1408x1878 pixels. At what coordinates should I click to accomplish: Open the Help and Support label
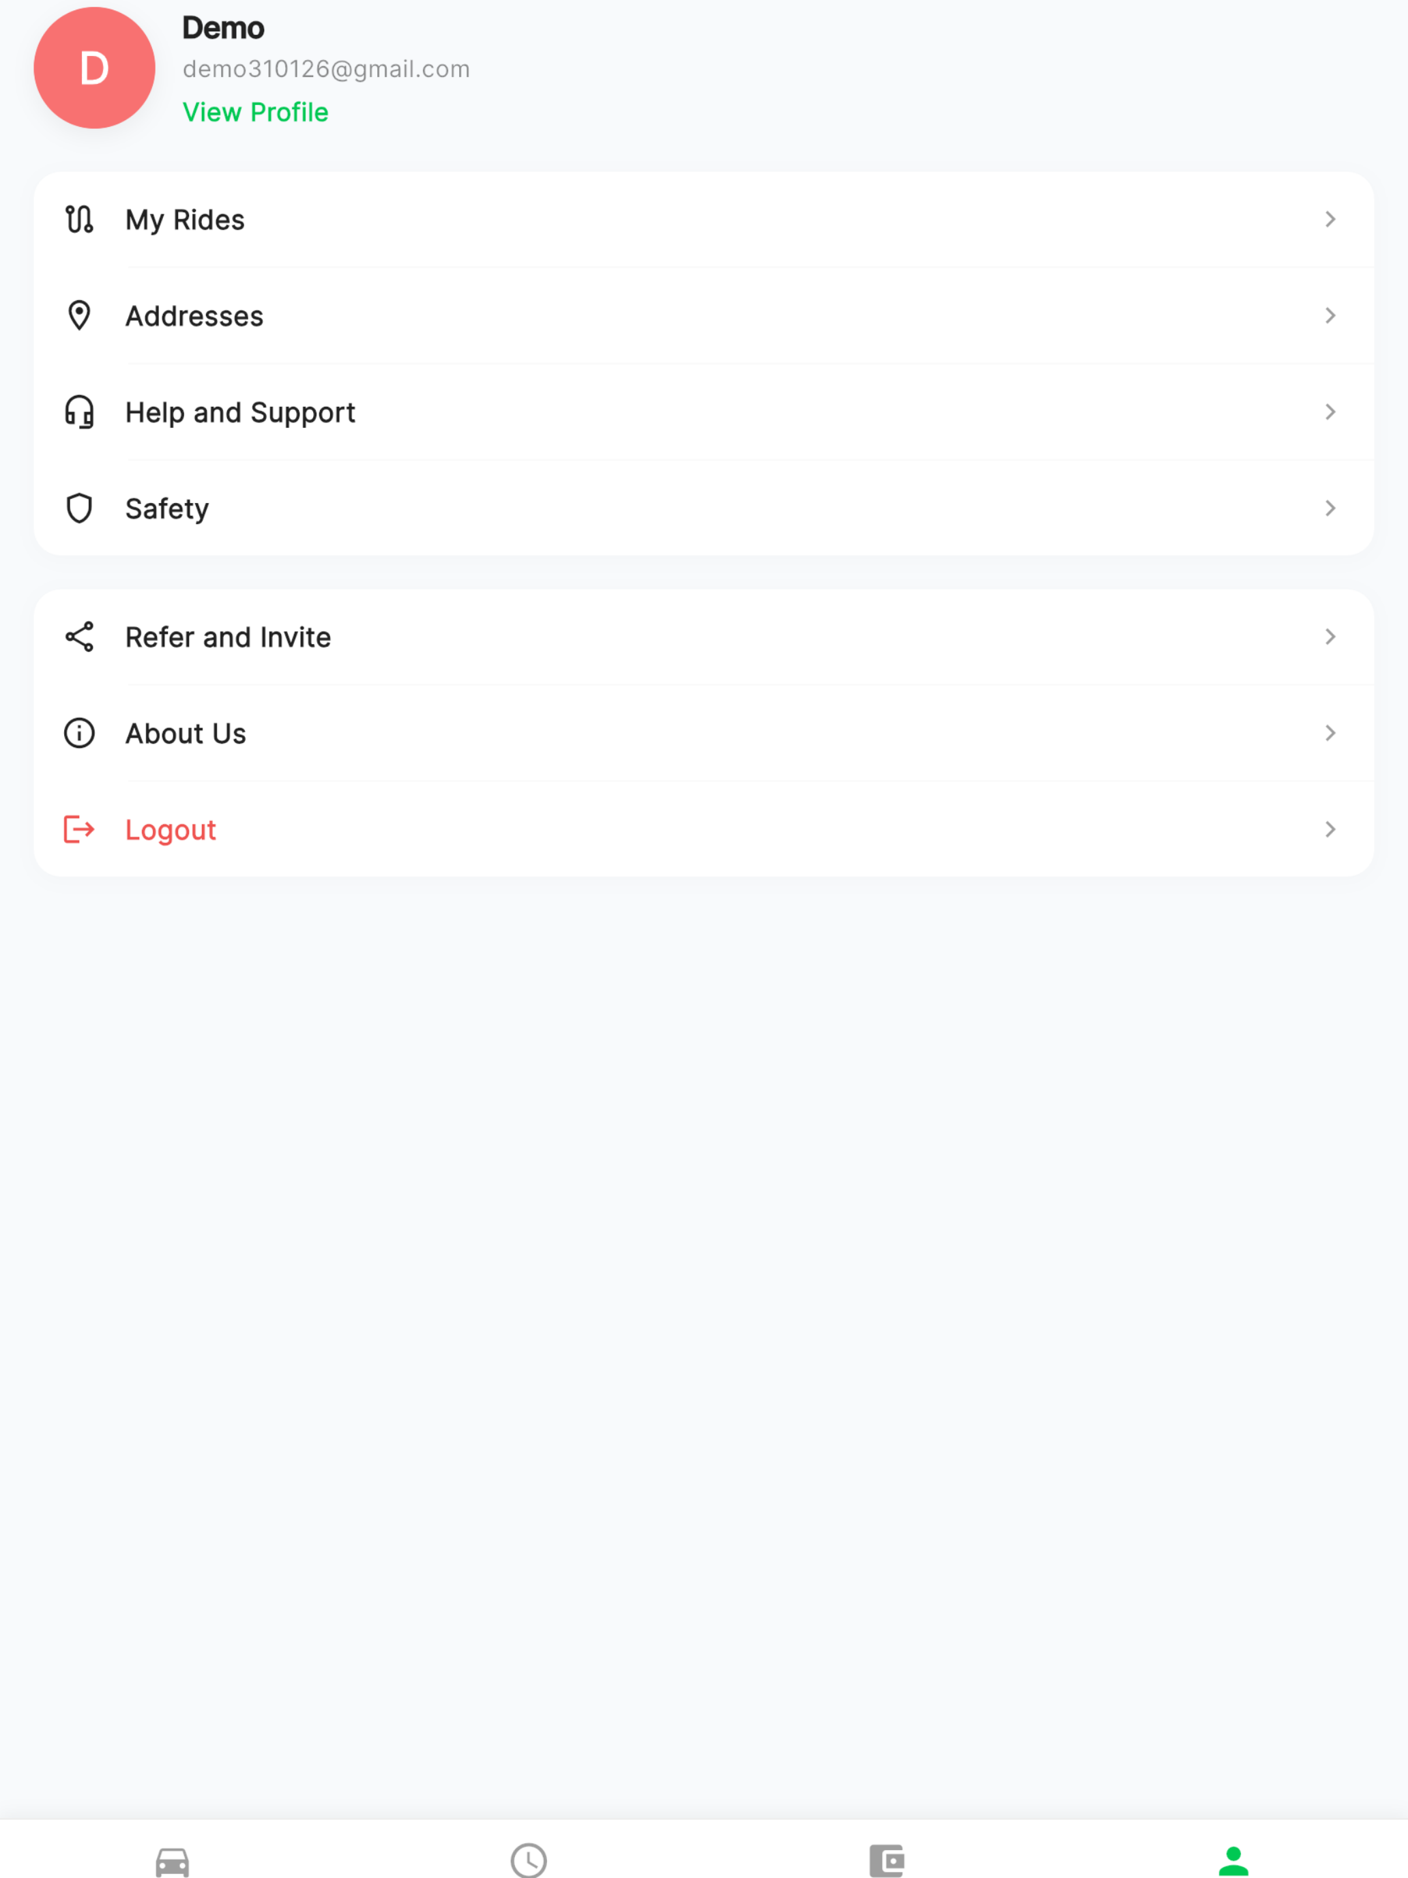point(240,413)
